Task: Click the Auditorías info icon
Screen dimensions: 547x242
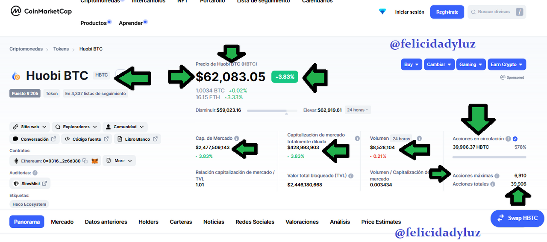Action: coord(35,173)
